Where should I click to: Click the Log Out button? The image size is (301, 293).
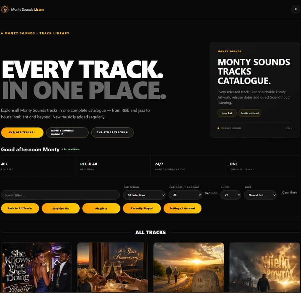pos(227,113)
